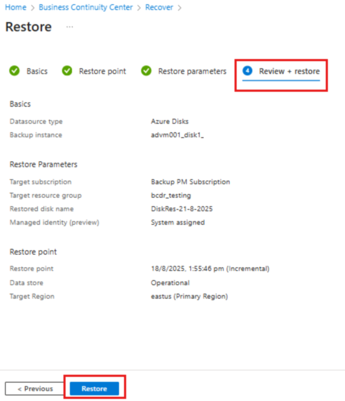Open the ellipsis menu beside the Restore title
Image resolution: width=345 pixels, height=401 pixels.
pyautogui.click(x=69, y=27)
